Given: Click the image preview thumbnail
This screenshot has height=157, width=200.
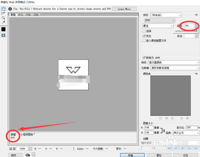Looking at the screenshot, I should 73,75.
